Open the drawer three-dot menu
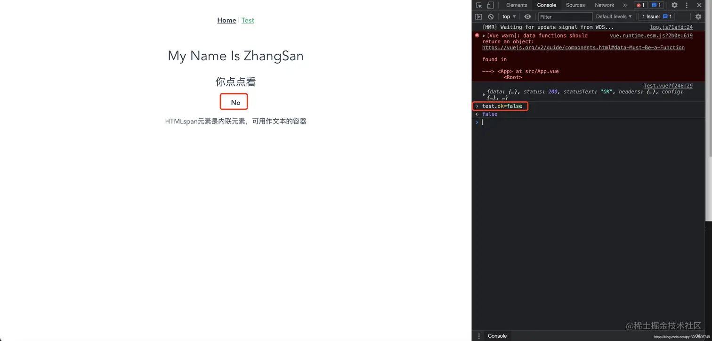Viewport: 712px width, 341px height. click(x=479, y=336)
